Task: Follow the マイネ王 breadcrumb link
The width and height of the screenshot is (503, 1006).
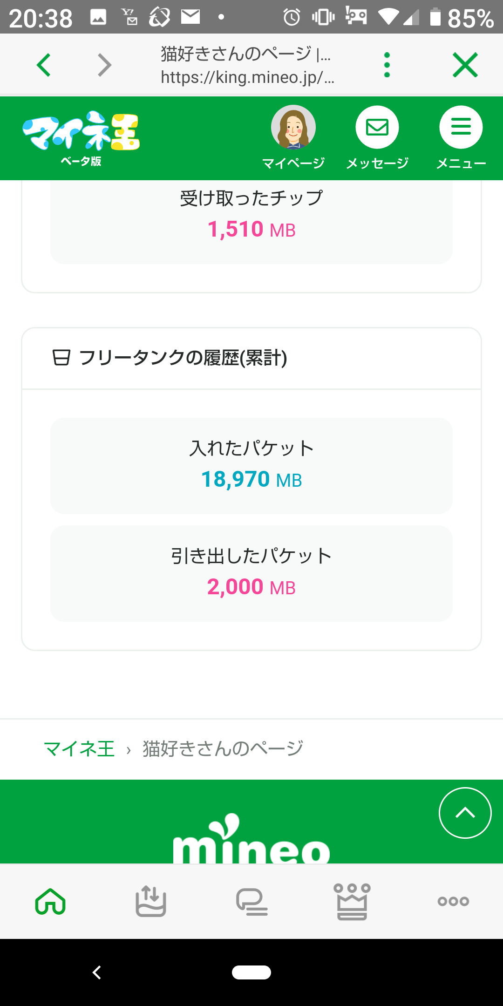Action: [79, 749]
